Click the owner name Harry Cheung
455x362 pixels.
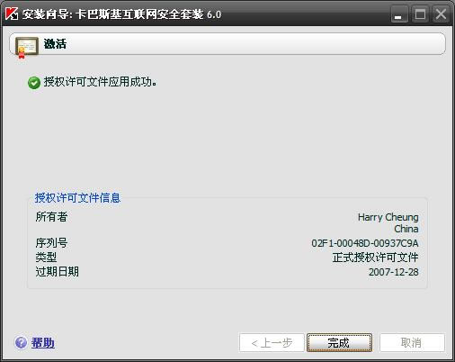(388, 217)
